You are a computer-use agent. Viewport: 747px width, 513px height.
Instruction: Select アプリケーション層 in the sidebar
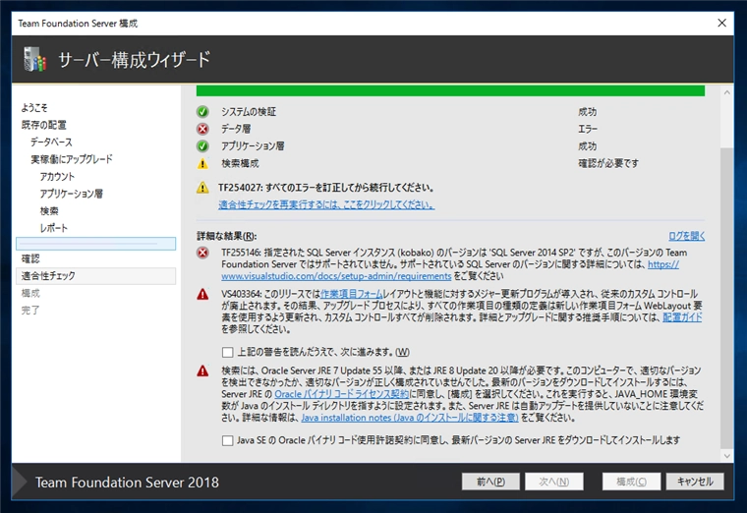coord(72,194)
